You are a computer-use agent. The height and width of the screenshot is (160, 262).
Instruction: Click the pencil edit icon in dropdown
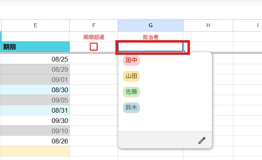202,140
